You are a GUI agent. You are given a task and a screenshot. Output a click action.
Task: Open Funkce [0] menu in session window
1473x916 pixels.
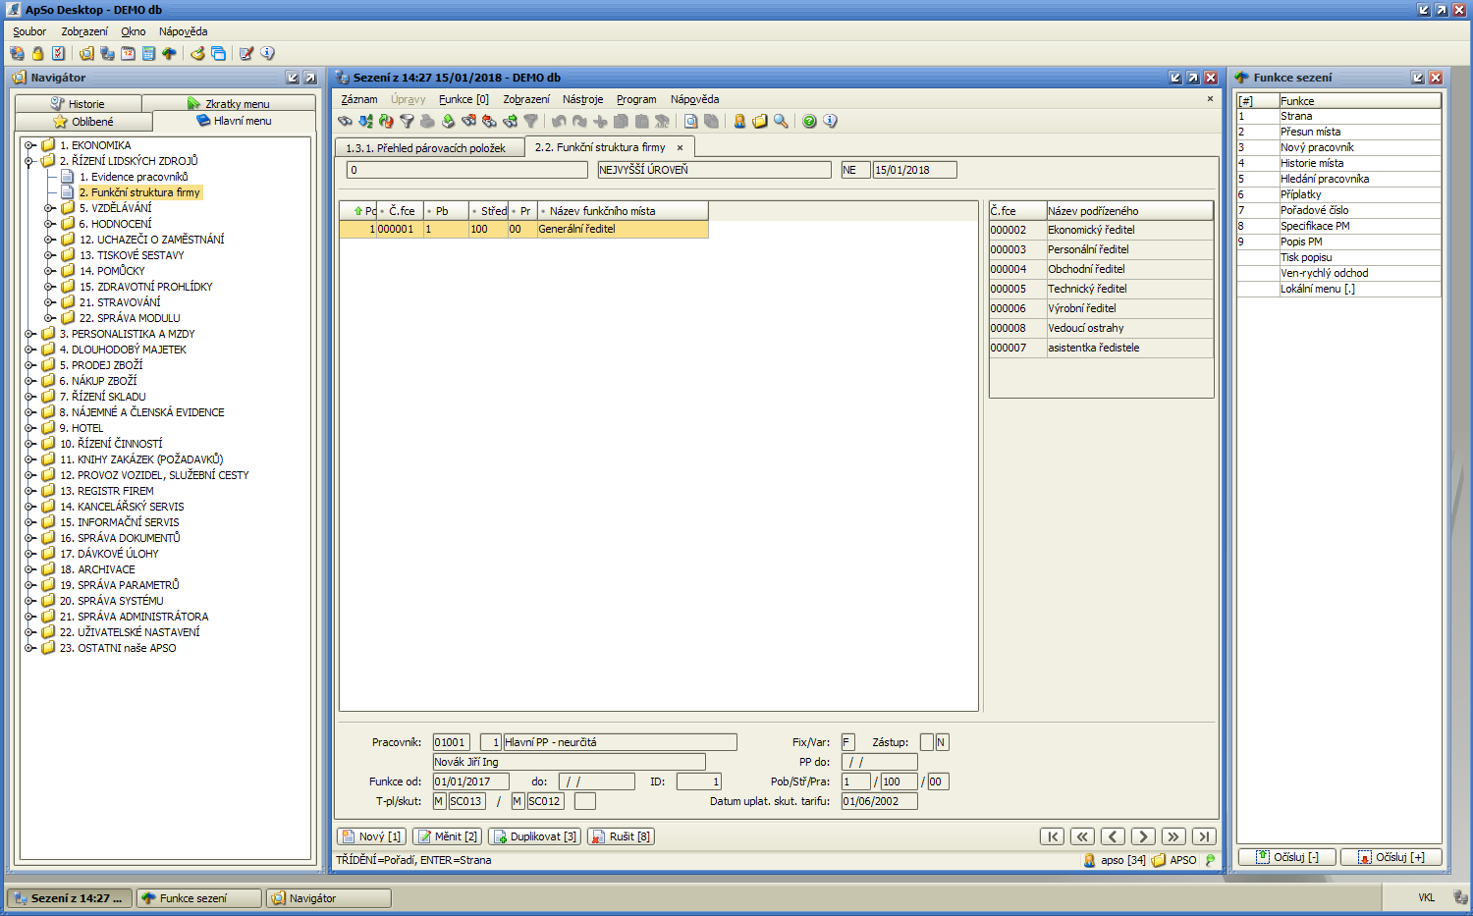(x=464, y=99)
